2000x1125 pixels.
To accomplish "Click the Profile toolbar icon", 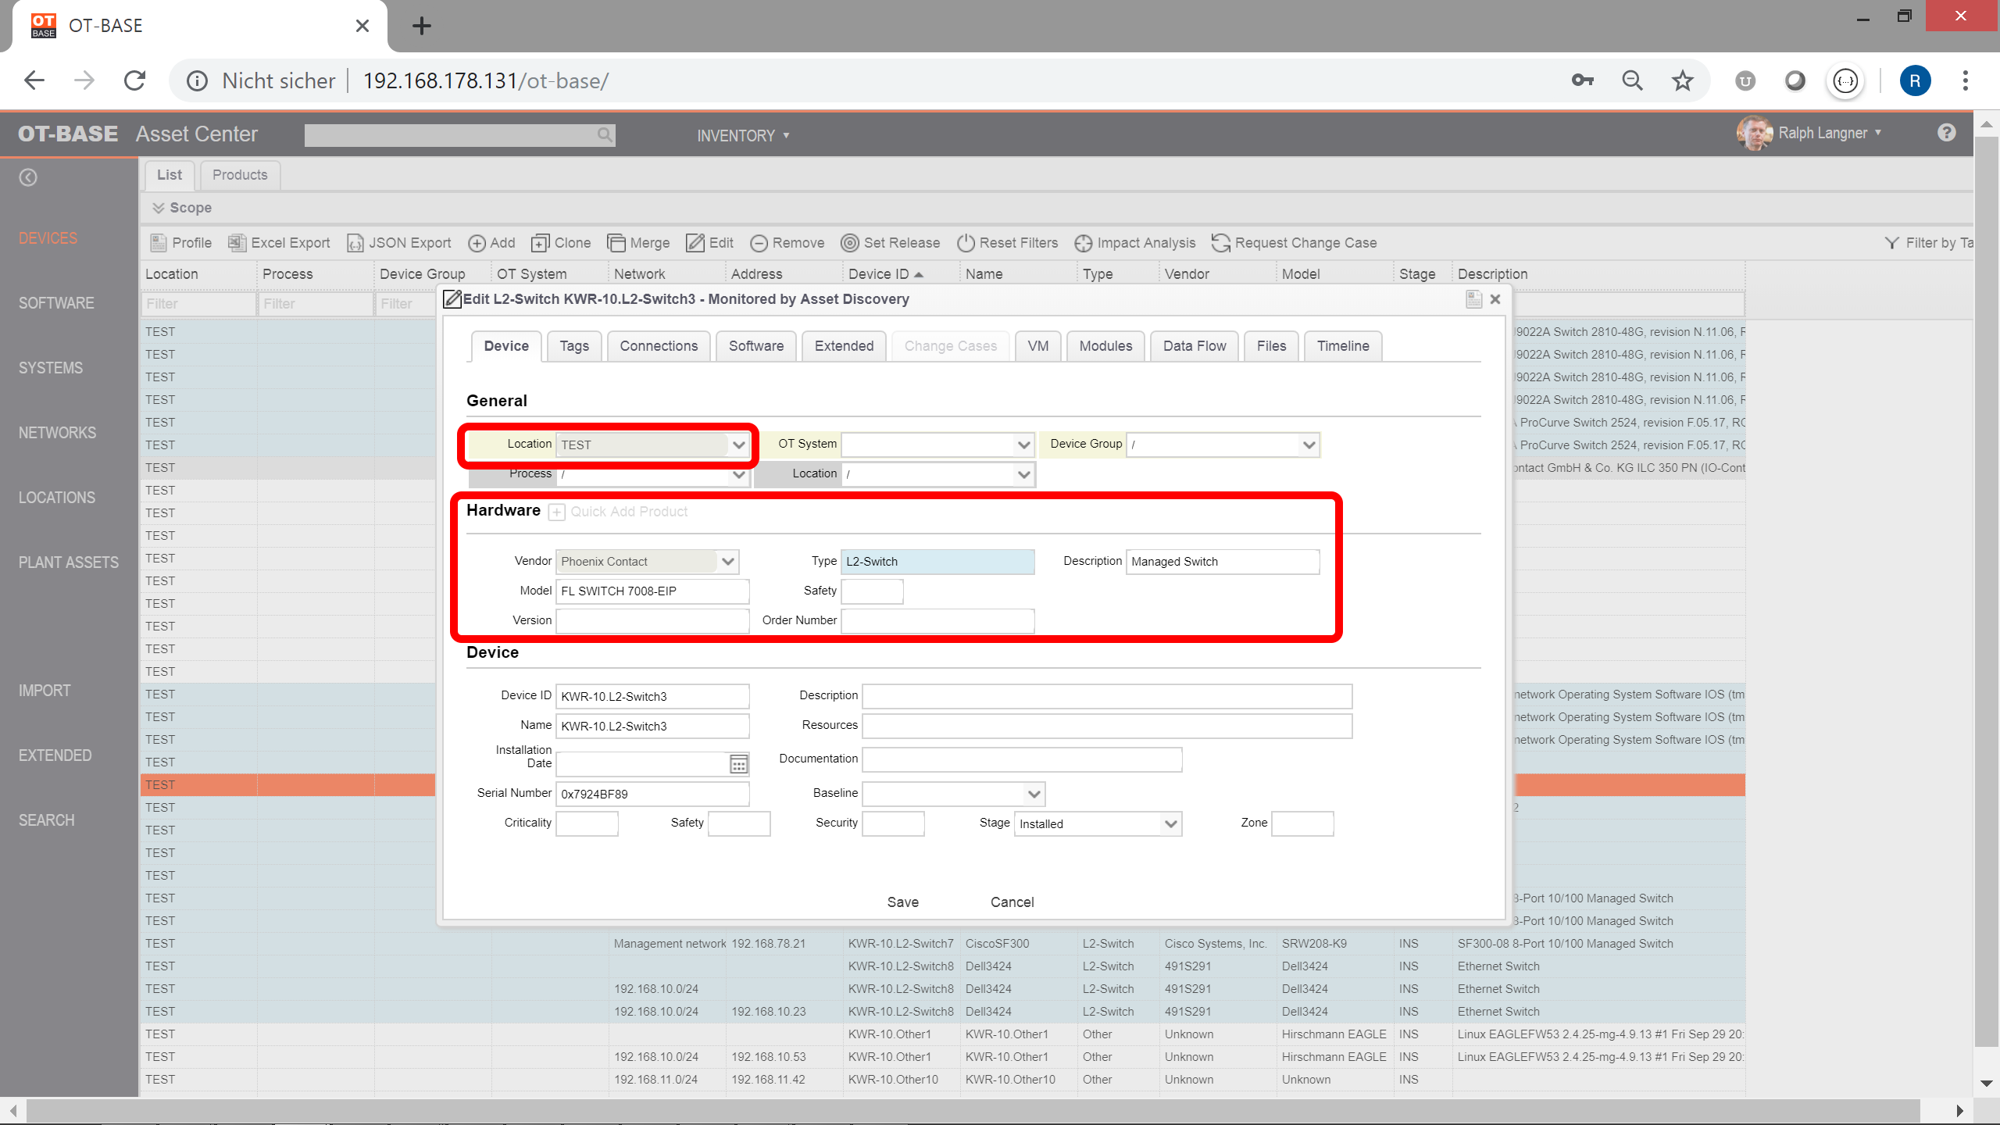I will (159, 243).
